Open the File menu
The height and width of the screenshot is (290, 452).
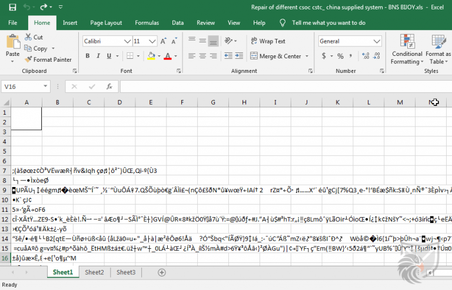(13, 23)
